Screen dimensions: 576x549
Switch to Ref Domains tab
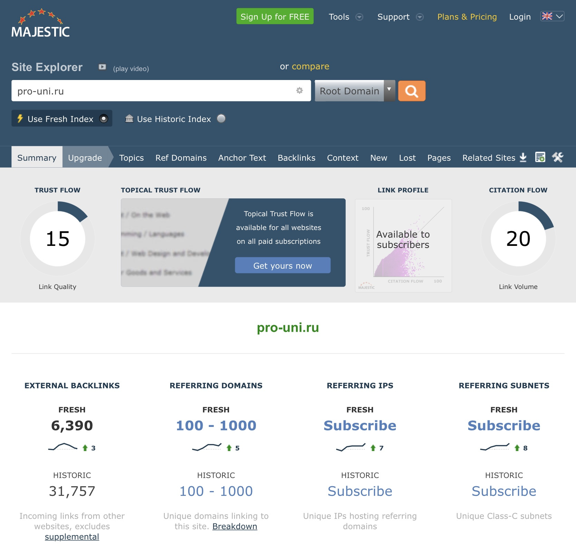[181, 158]
